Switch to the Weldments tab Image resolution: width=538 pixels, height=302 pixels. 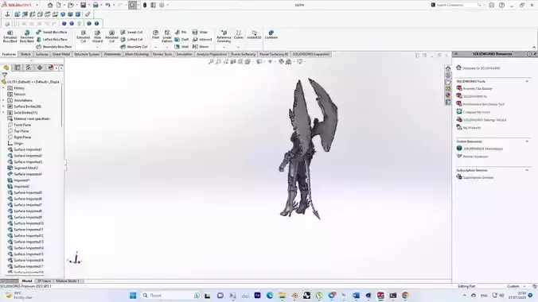[112, 54]
